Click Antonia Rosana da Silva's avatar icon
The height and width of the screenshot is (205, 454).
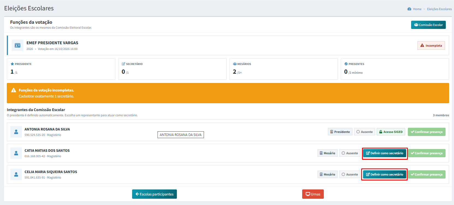16,132
